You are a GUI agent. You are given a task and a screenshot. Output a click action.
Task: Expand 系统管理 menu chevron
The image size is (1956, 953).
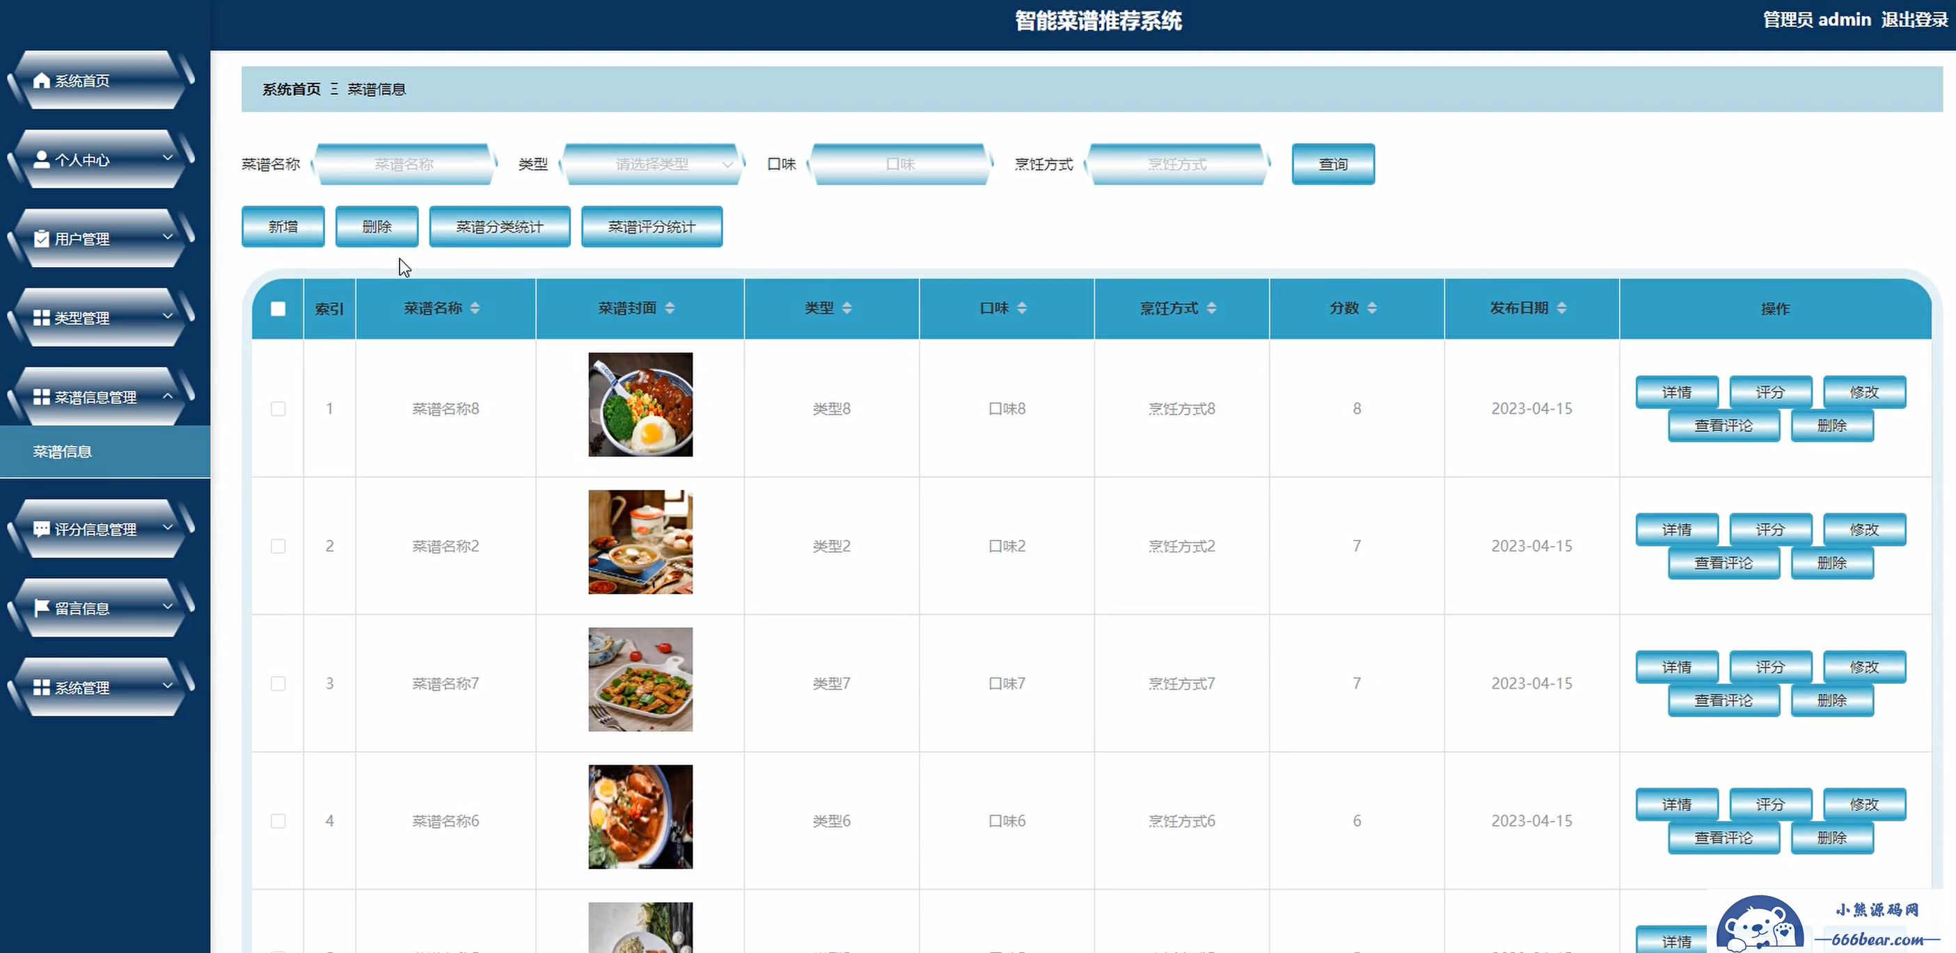coord(168,685)
